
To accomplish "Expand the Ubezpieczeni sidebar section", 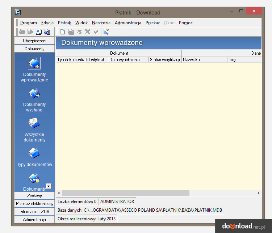I will pyautogui.click(x=34, y=41).
